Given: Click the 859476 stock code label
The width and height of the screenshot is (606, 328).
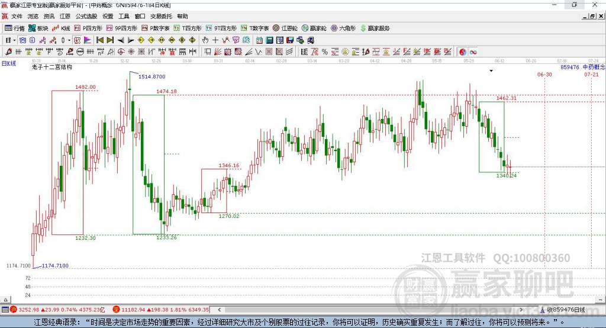Looking at the screenshot, I should tap(570, 67).
